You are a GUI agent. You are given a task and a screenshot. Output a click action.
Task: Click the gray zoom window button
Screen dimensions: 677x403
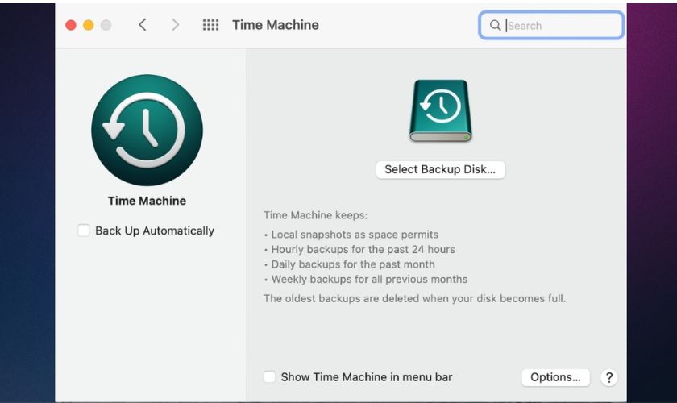tap(106, 25)
